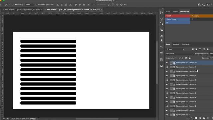Open Move tool preset picker arrow
Viewport: 213px width, 120px height.
[x=9, y=5]
